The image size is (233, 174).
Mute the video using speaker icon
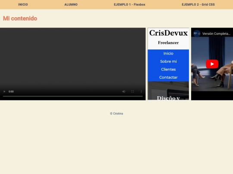tap(124, 92)
